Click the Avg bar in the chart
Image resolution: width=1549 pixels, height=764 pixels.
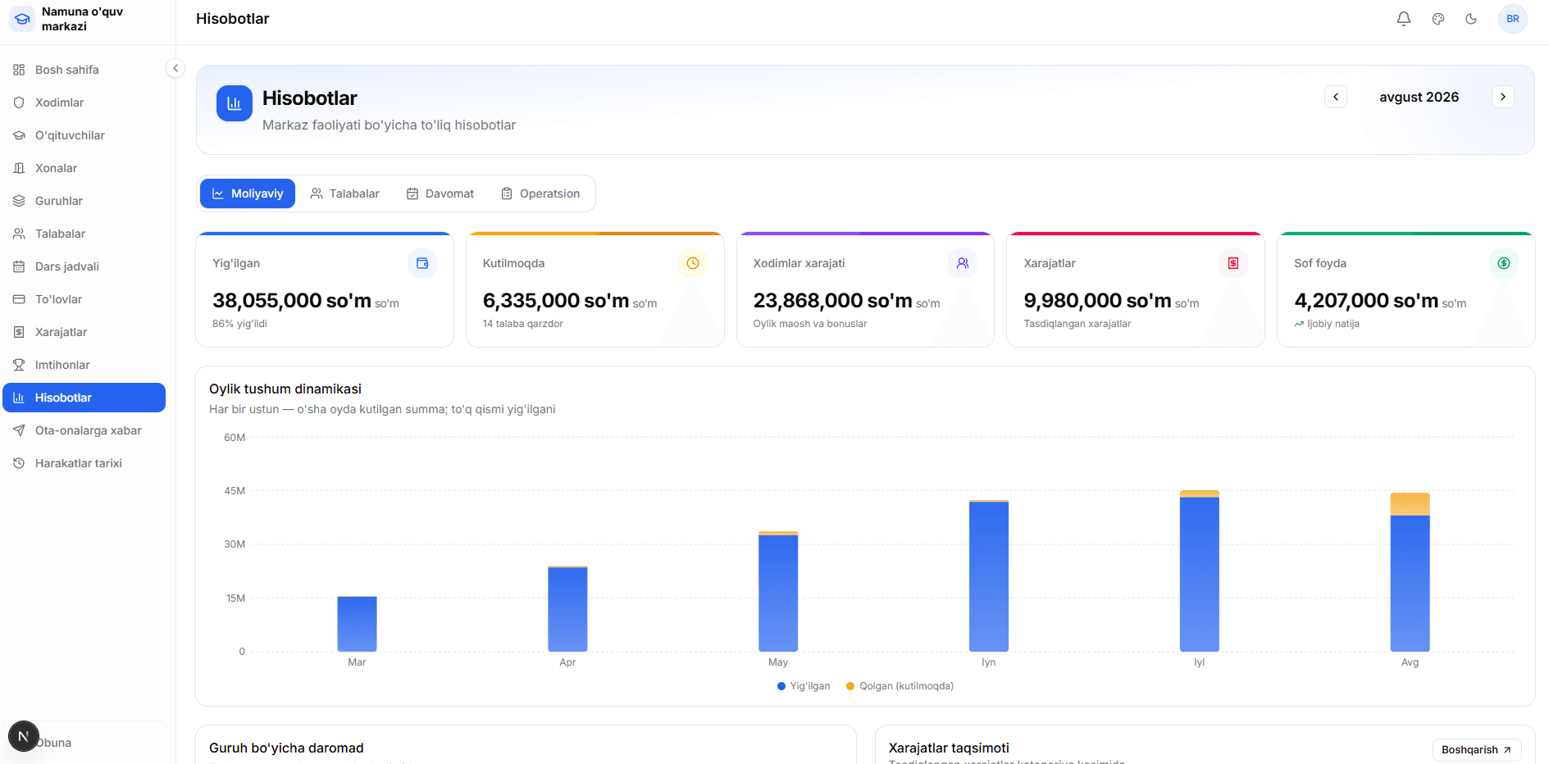click(x=1410, y=571)
